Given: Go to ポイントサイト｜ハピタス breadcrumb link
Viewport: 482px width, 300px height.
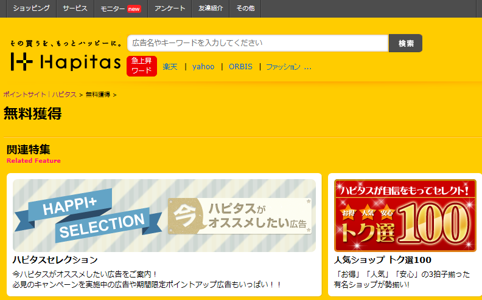Looking at the screenshot, I should pos(40,95).
